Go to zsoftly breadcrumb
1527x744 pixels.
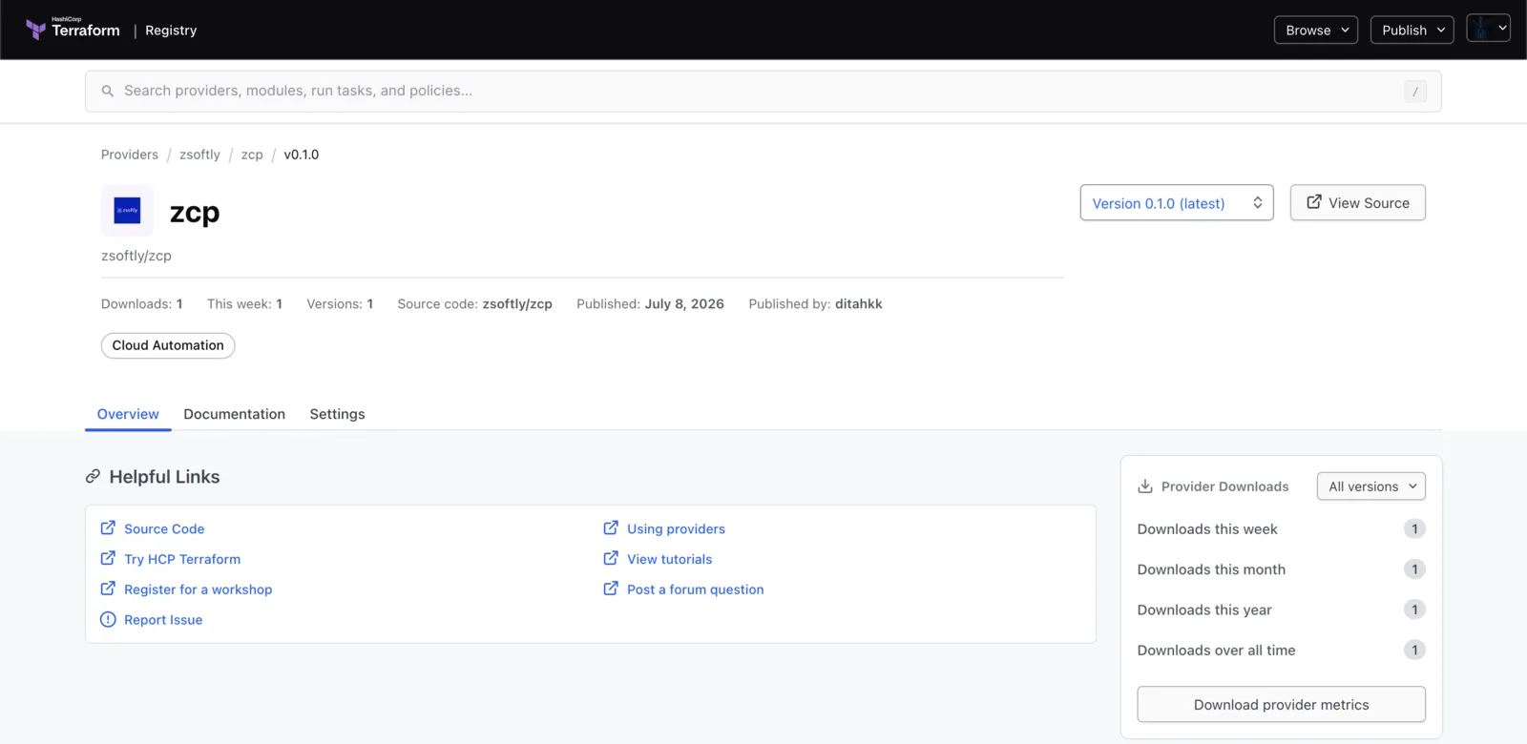coord(199,155)
